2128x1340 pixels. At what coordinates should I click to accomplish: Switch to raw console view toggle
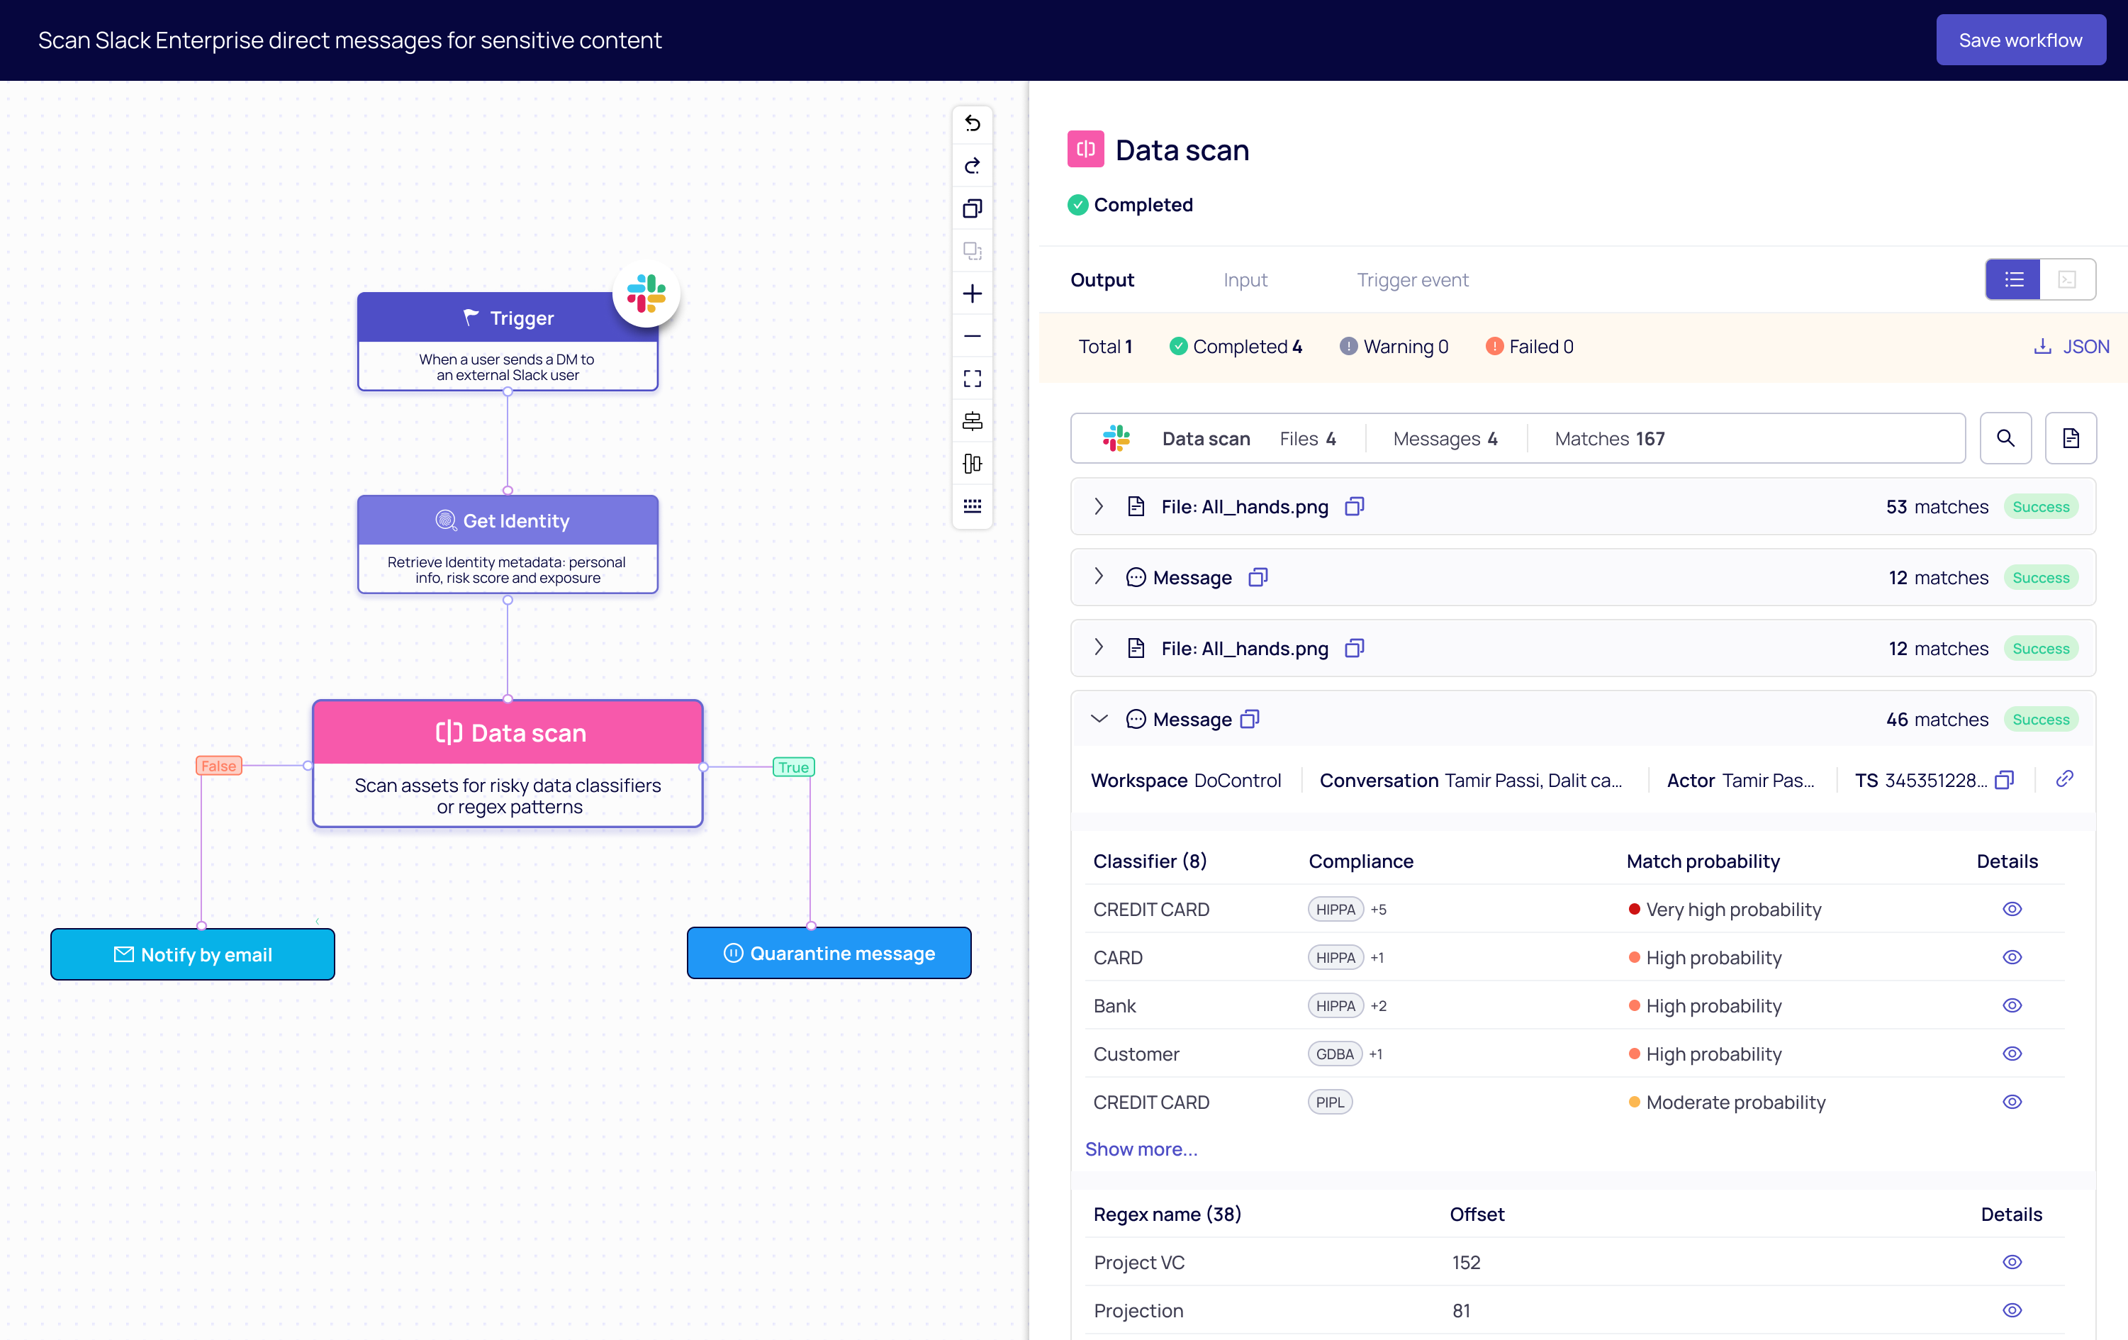[x=2067, y=279]
